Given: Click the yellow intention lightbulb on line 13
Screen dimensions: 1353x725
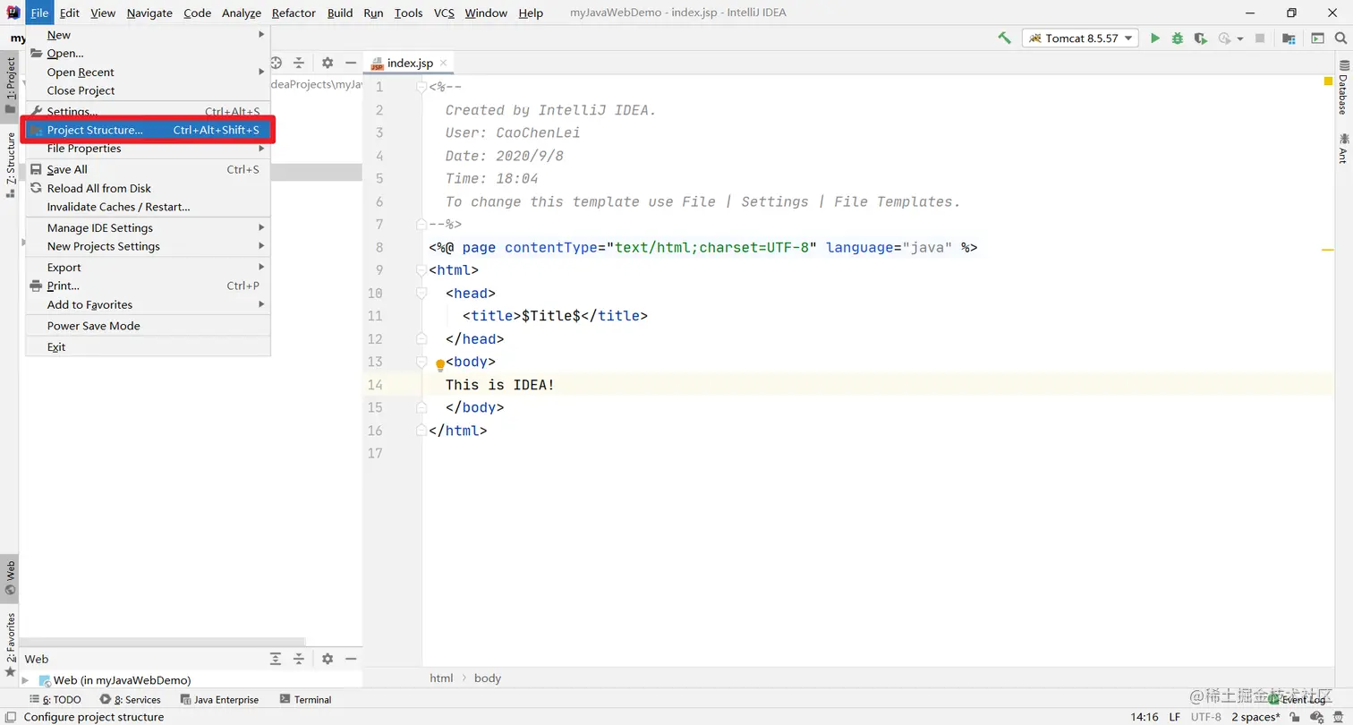Looking at the screenshot, I should click(x=439, y=364).
